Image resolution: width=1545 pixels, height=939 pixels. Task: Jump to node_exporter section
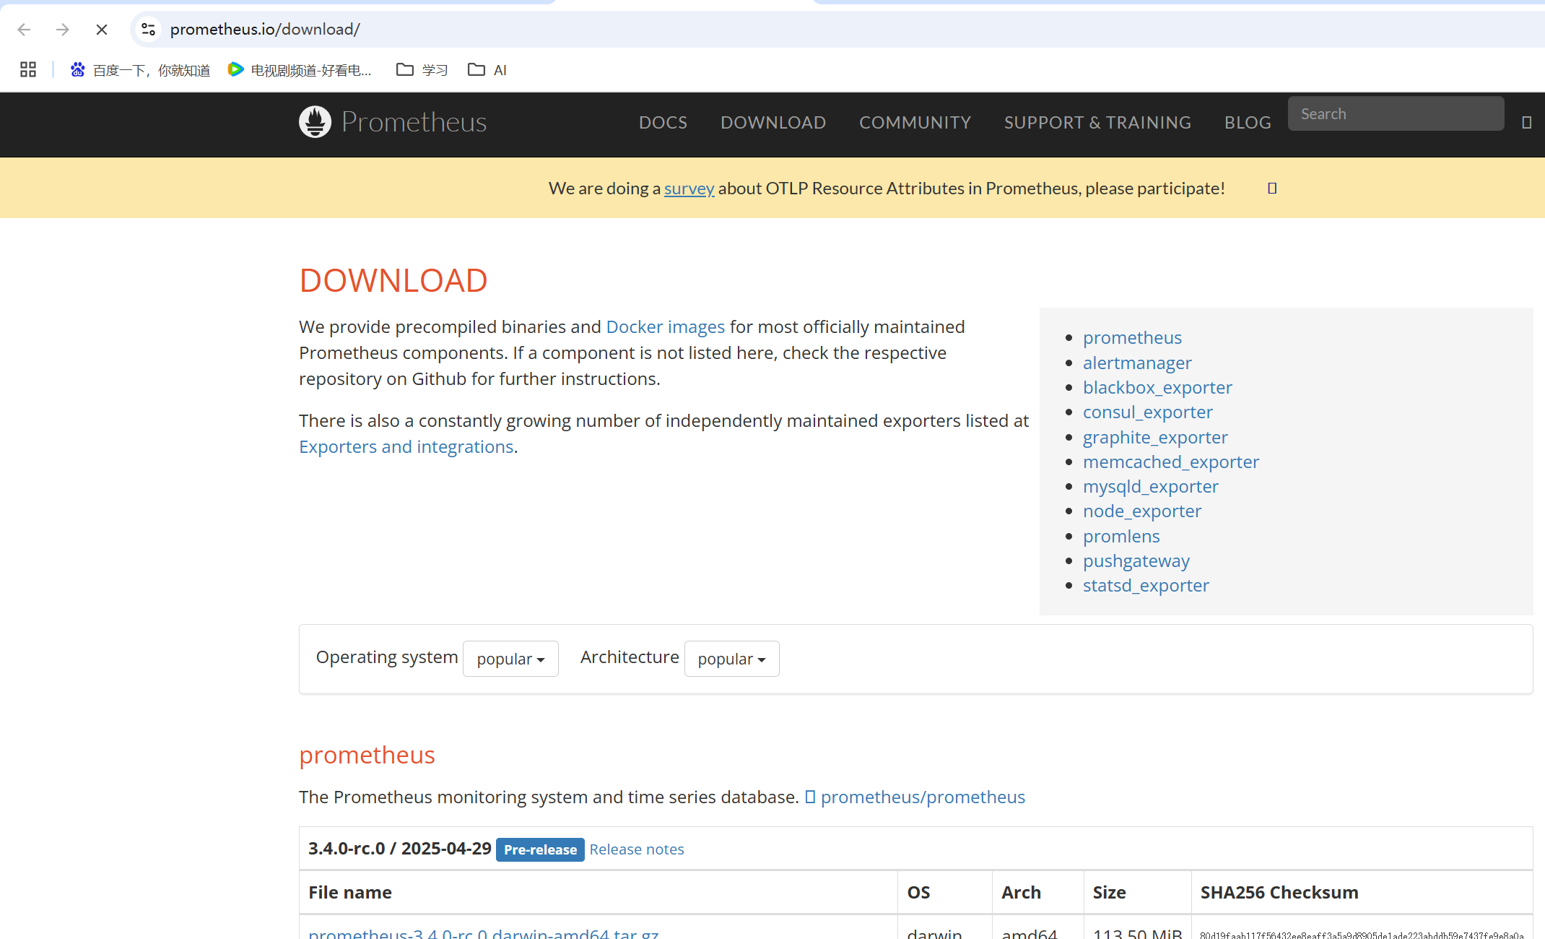tap(1142, 511)
